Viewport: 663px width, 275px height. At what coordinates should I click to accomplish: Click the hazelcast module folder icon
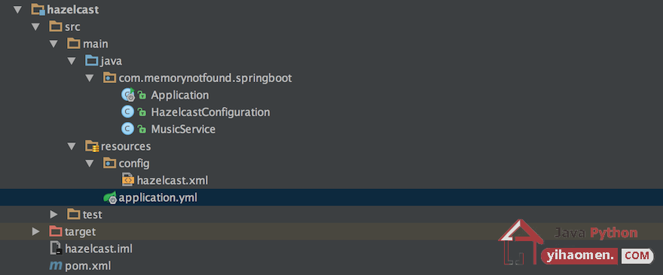[38, 10]
